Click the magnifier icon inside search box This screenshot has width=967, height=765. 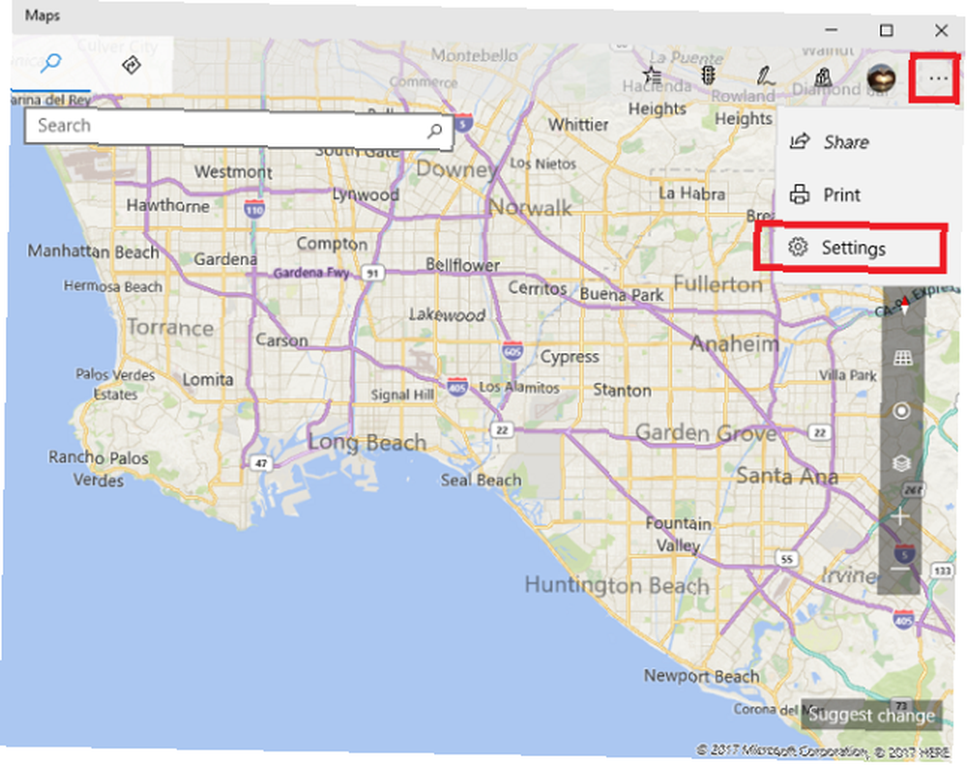(x=435, y=131)
